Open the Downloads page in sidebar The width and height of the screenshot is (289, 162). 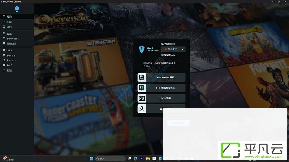[x=17, y=39]
